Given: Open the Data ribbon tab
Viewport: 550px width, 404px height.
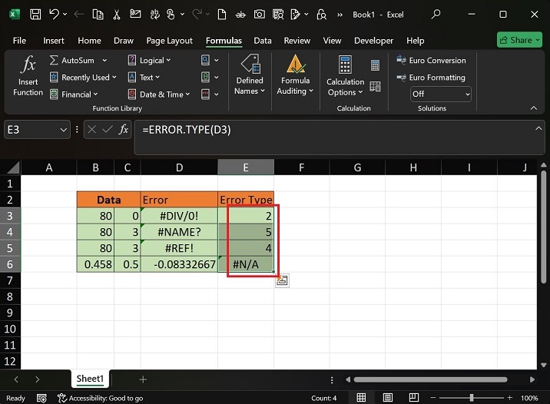Looking at the screenshot, I should [263, 41].
